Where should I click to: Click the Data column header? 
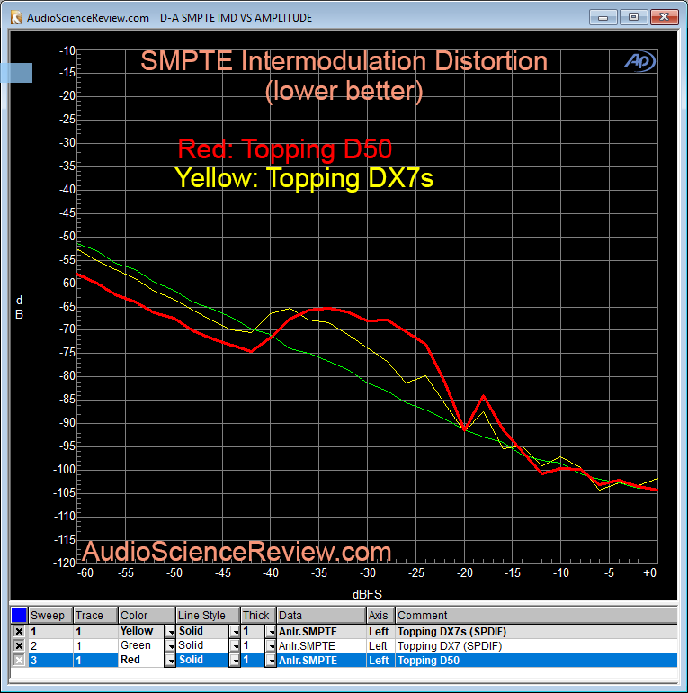click(321, 616)
